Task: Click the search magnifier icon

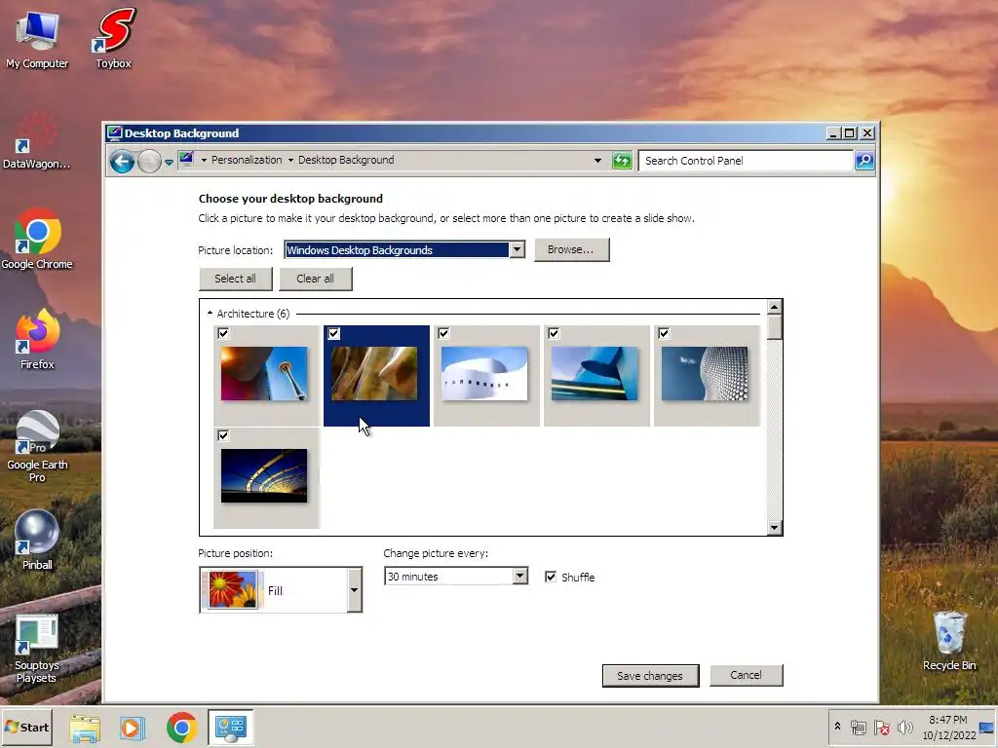Action: pos(864,161)
